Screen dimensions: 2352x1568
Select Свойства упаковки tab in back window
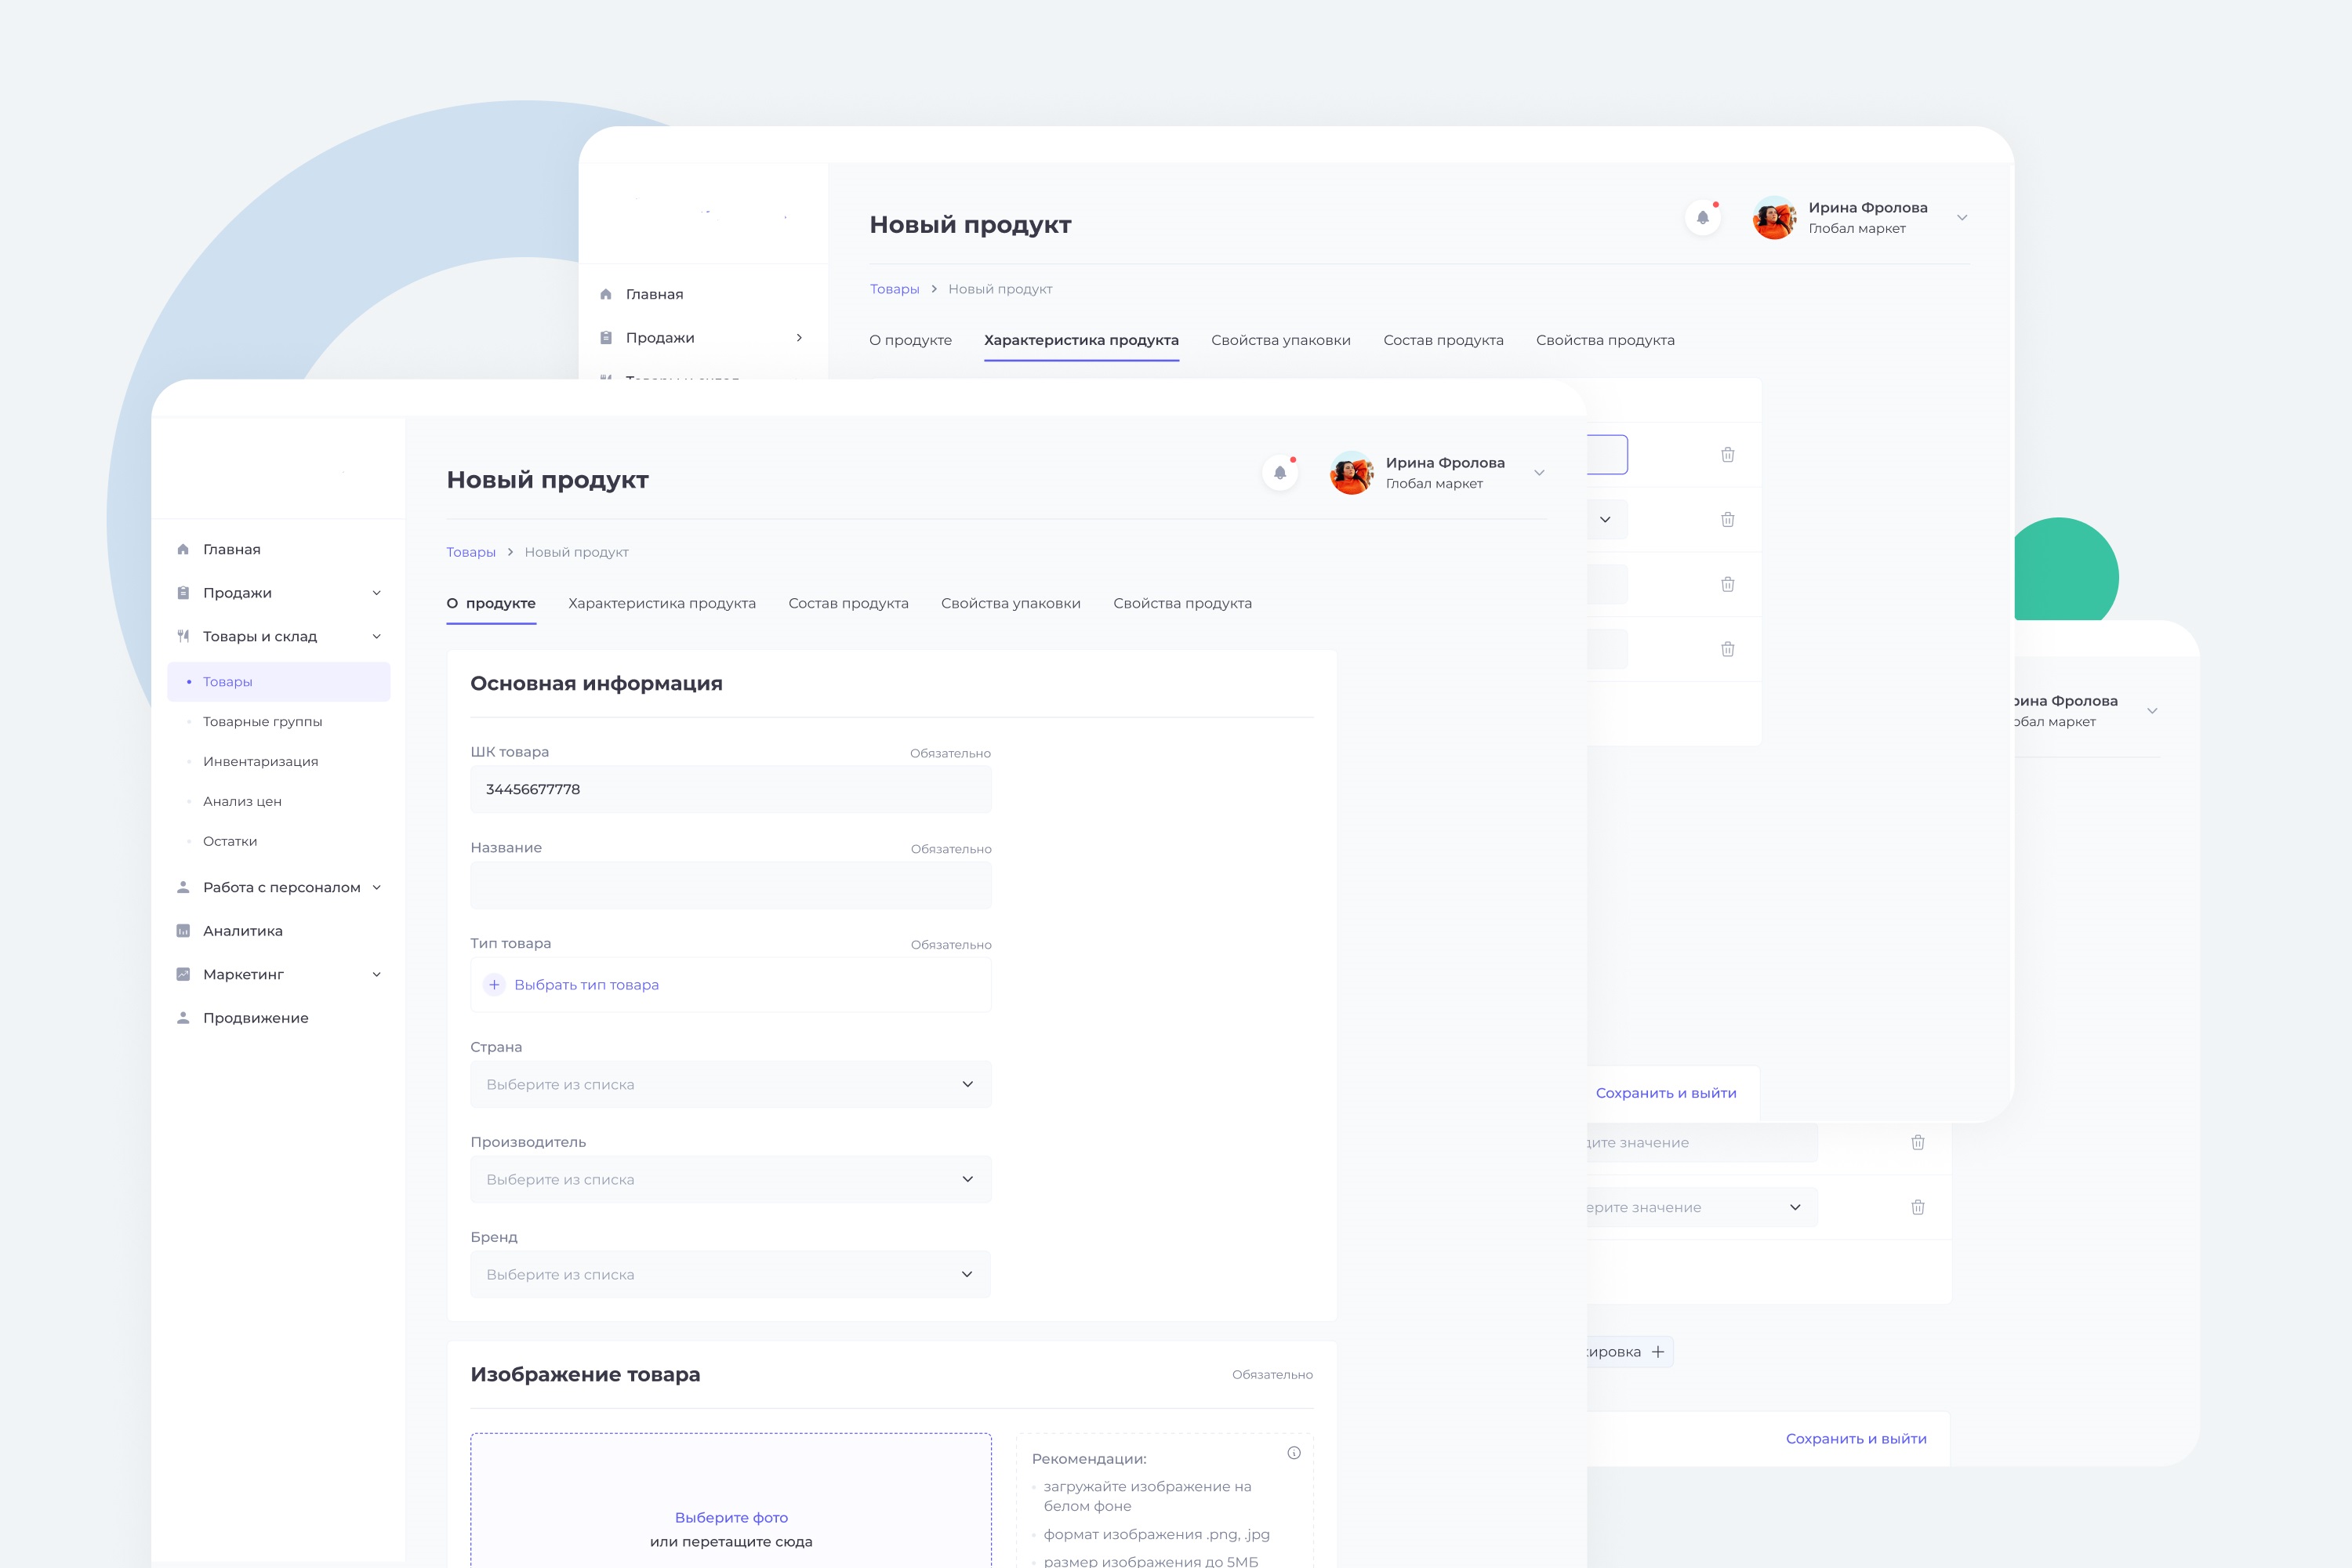(x=1281, y=340)
